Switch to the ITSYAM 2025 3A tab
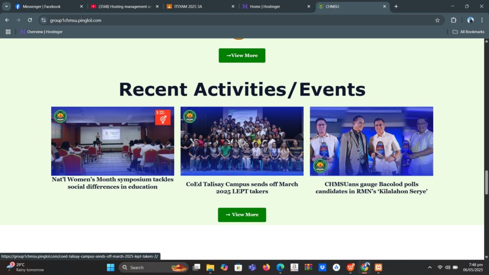Viewport: 489px width, 275px height. click(201, 6)
